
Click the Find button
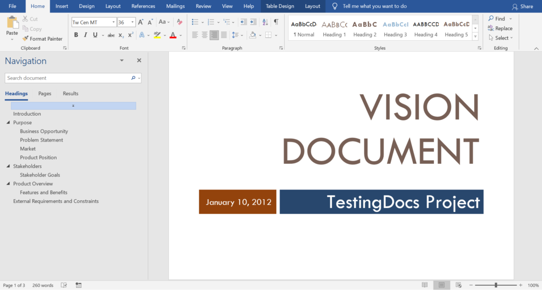496,18
